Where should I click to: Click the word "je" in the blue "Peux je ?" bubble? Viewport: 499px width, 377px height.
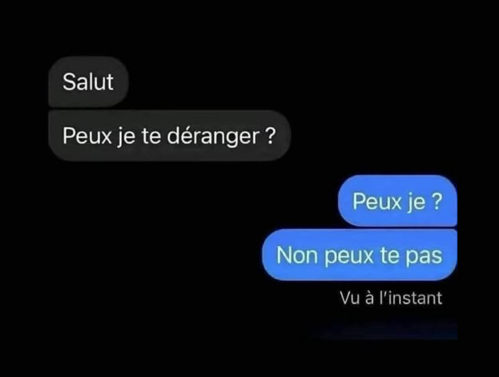(416, 202)
